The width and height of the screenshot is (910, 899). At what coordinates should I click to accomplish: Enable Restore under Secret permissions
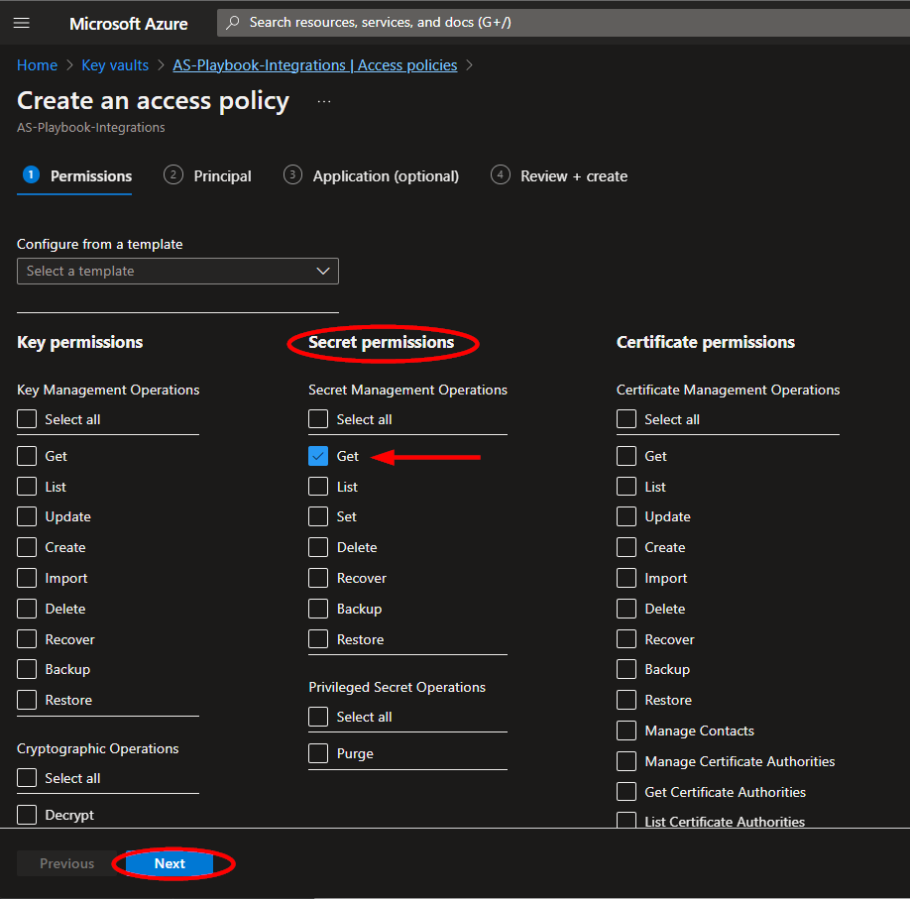click(318, 639)
